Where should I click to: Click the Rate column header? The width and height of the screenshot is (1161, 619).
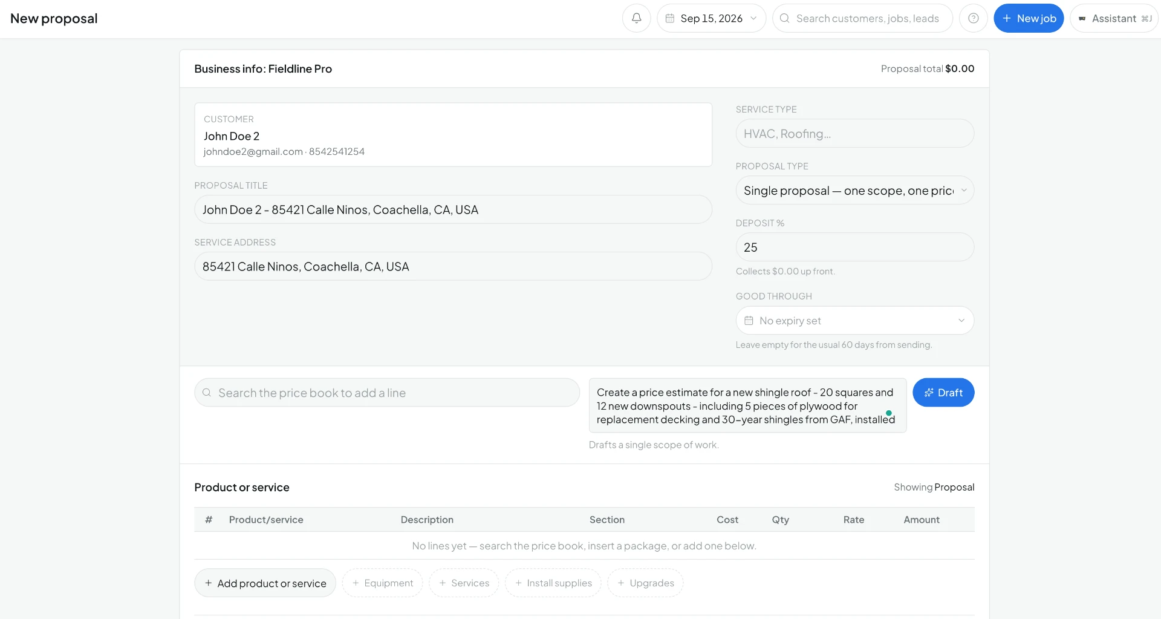click(x=854, y=520)
